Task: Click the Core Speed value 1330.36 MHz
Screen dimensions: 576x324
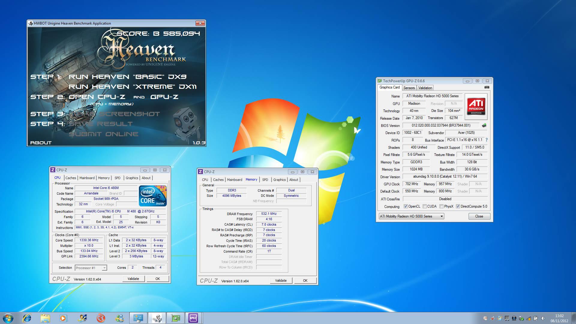Action: (x=89, y=240)
